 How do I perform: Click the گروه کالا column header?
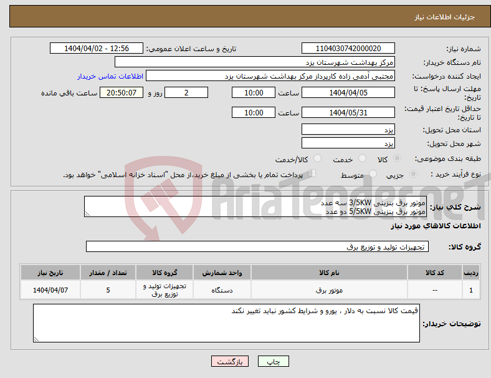pos(164,273)
